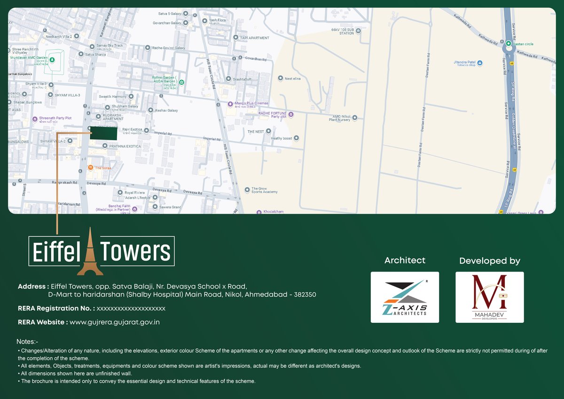This screenshot has width=564, height=399.
Task: Open the www.gujrera.gujarat.gov.in website link
Action: point(115,322)
